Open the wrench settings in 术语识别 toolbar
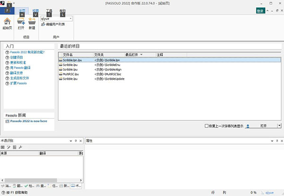 pos(20,147)
